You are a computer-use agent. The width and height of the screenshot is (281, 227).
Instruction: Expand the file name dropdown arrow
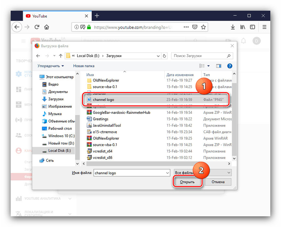(167, 173)
